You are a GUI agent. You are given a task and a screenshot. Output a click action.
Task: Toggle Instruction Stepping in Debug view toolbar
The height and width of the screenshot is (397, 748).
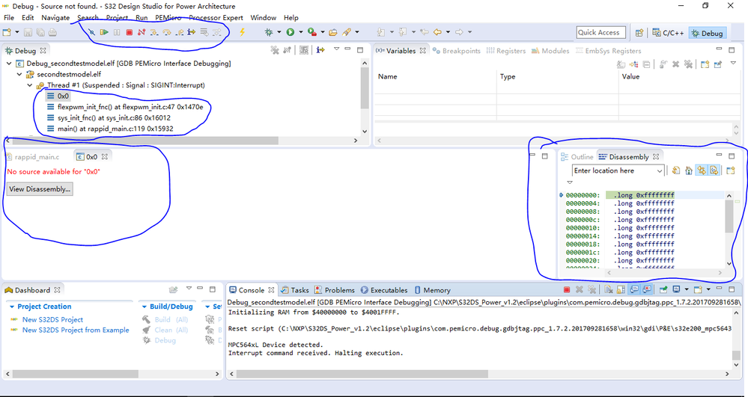click(x=320, y=50)
